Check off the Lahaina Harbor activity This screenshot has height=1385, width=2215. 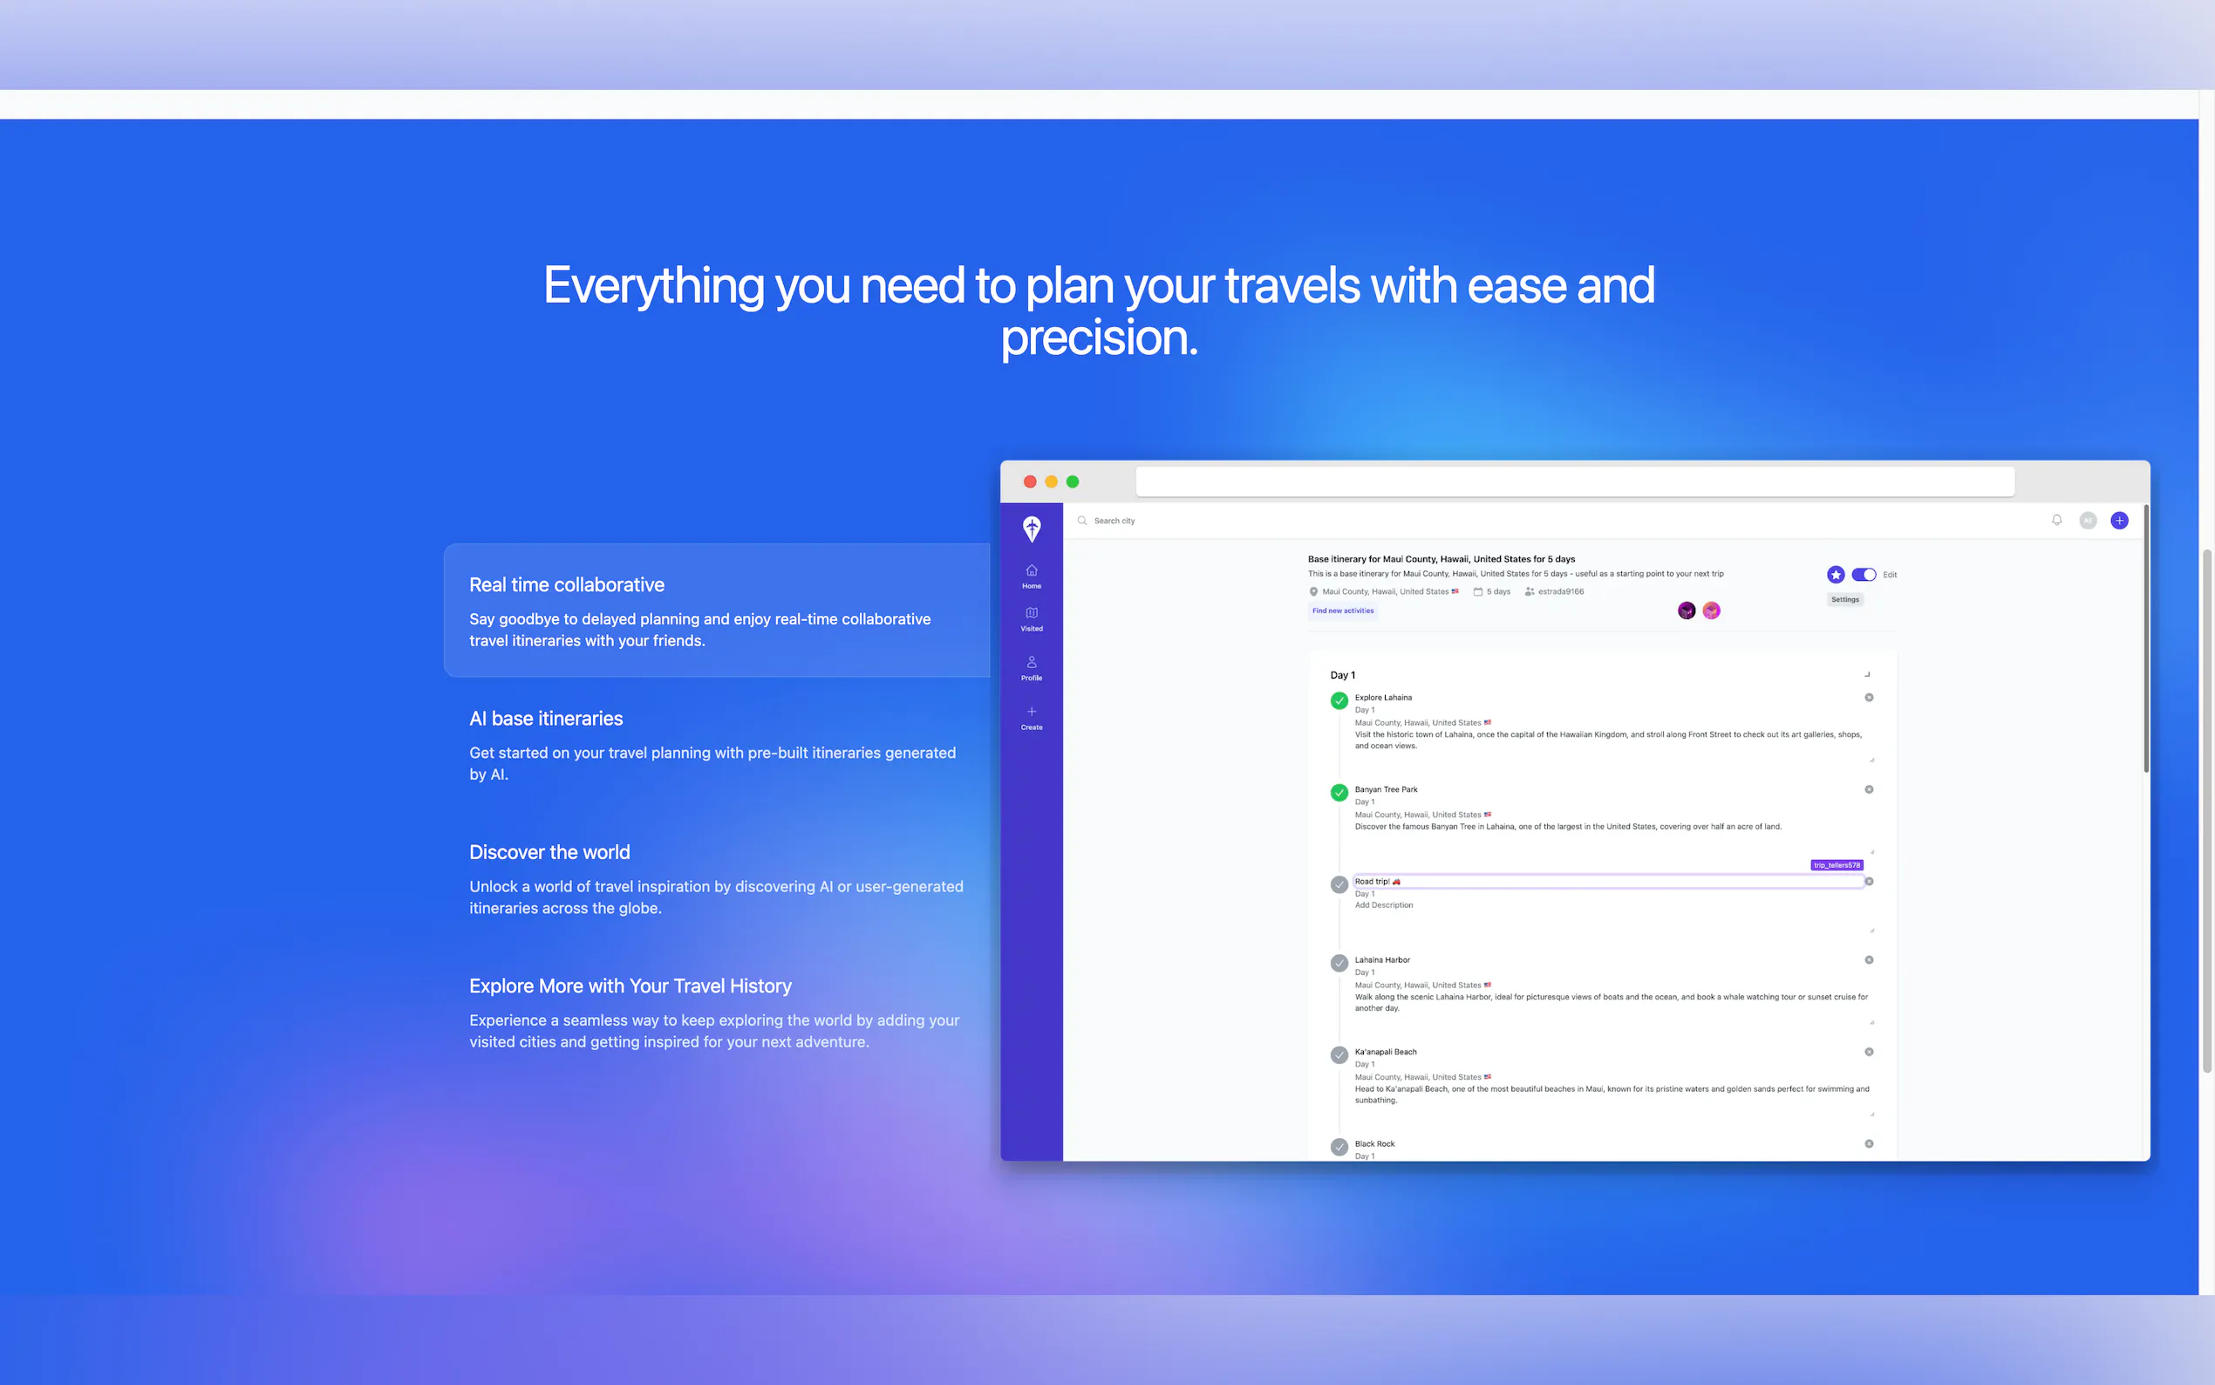coord(1339,963)
